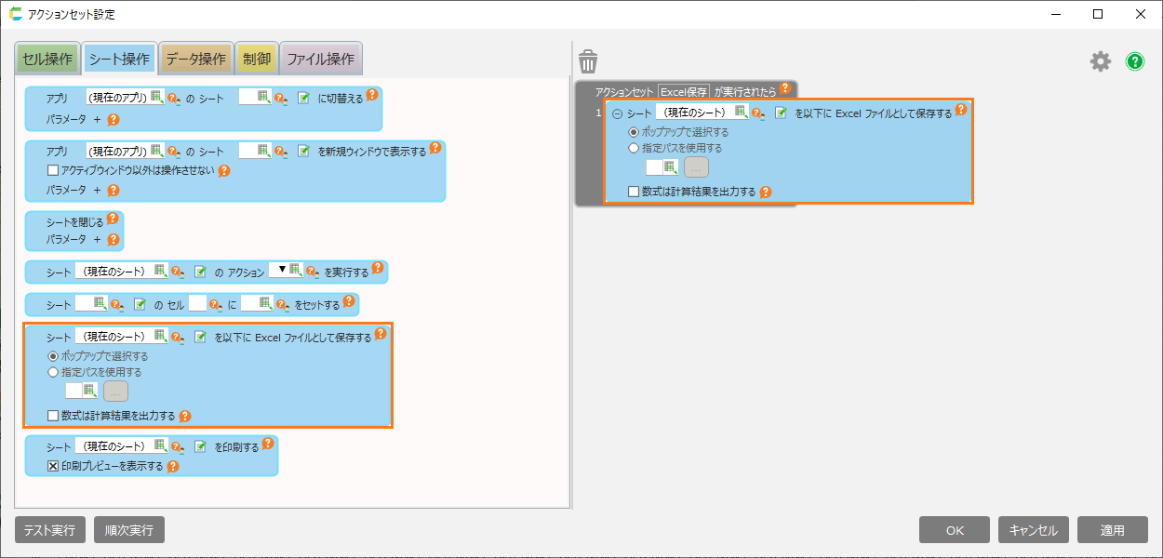Enable アクティブウィンドウ以外は操作させない checkbox
This screenshot has width=1163, height=558.
(x=53, y=170)
